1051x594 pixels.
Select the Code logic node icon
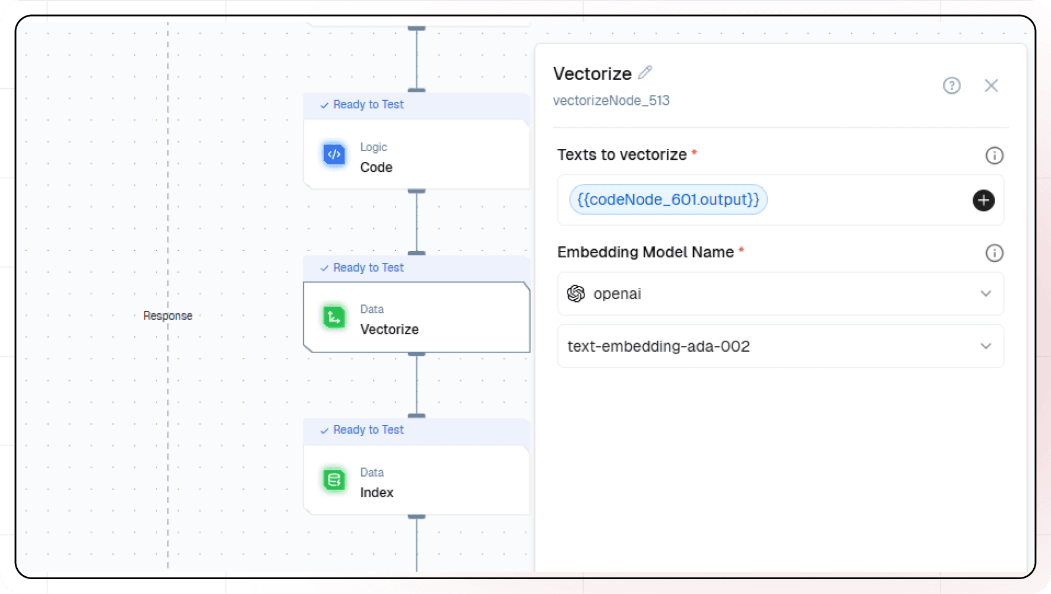(x=334, y=154)
